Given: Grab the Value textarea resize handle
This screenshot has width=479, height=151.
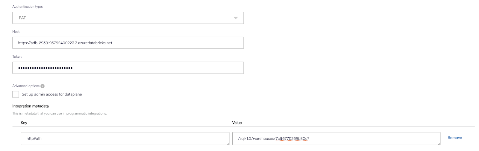Looking at the screenshot, I should (x=439, y=144).
